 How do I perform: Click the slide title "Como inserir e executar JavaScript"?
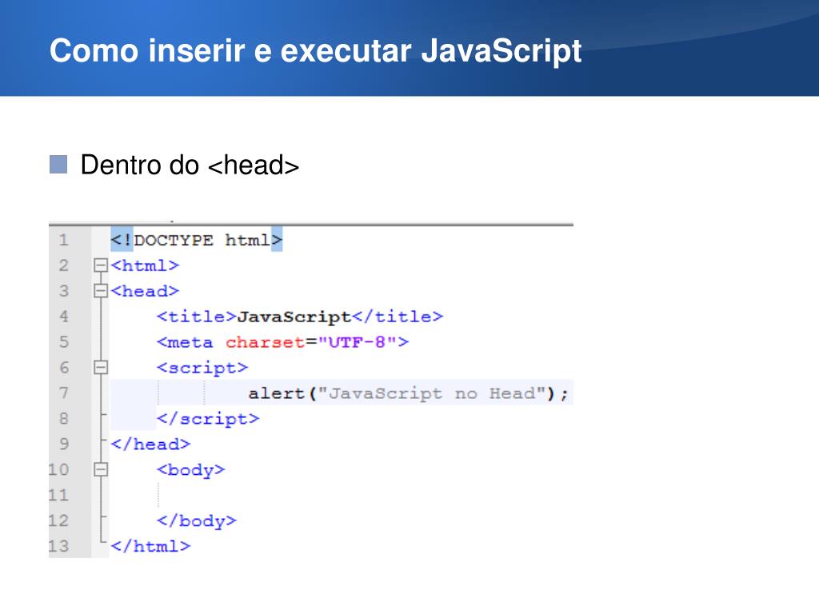(x=315, y=51)
